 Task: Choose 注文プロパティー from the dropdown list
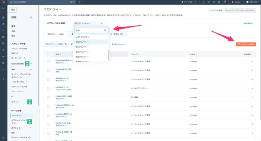[x=91, y=52]
